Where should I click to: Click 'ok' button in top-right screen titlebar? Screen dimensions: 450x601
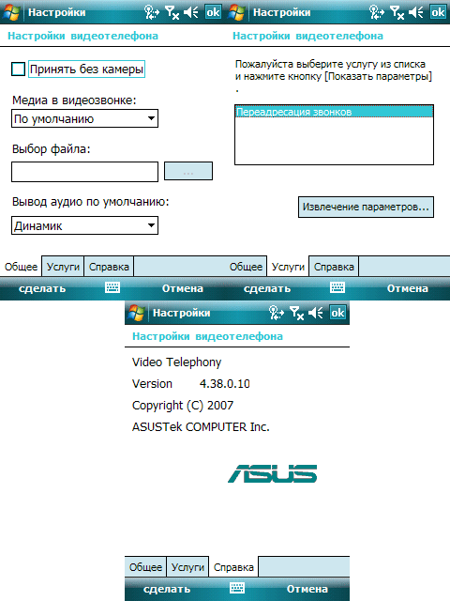point(438,12)
